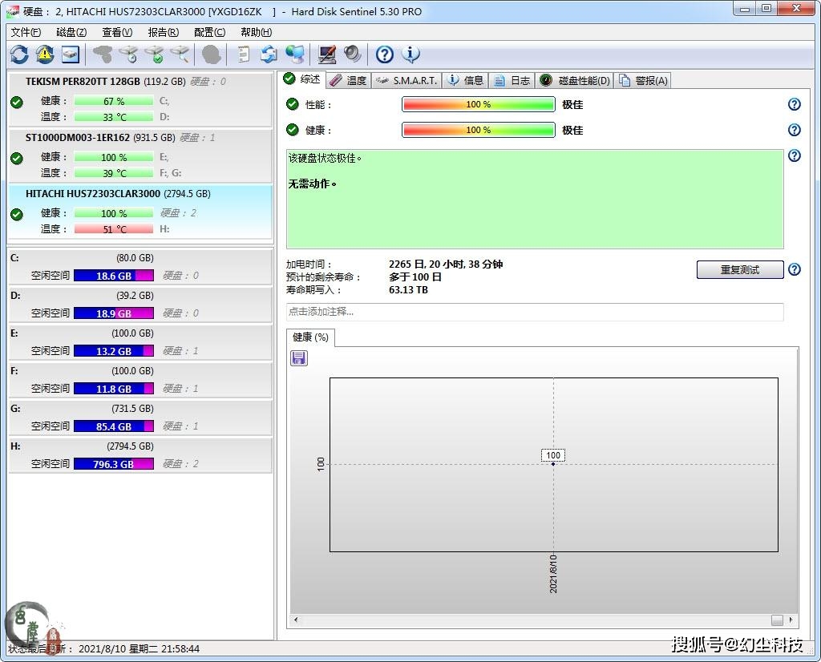Click green check icon of HITACHI HUS72303CLAR3000 disk
Image resolution: width=821 pixels, height=662 pixels.
(x=17, y=214)
